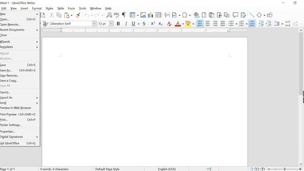Set line spacing icon

(277, 24)
